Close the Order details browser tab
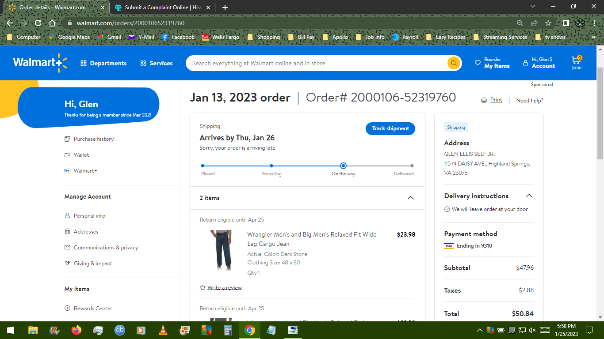This screenshot has height=339, width=604. [103, 8]
